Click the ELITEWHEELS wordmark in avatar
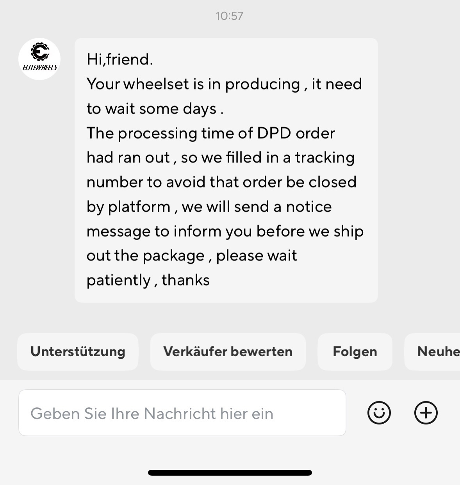This screenshot has height=485, width=460. [40, 68]
